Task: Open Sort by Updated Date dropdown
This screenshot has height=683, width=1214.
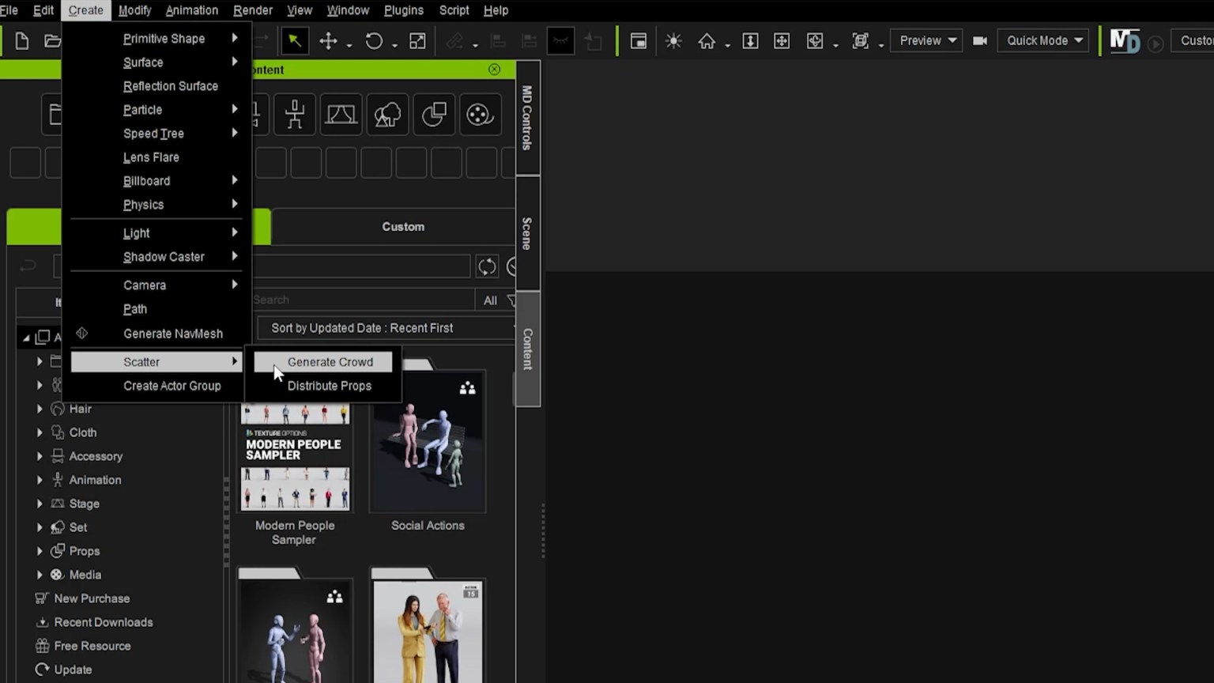Action: click(387, 328)
